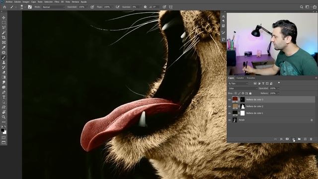This screenshot has width=318, height=179.
Task: Open the Ventana menu
Action: click(75, 2)
